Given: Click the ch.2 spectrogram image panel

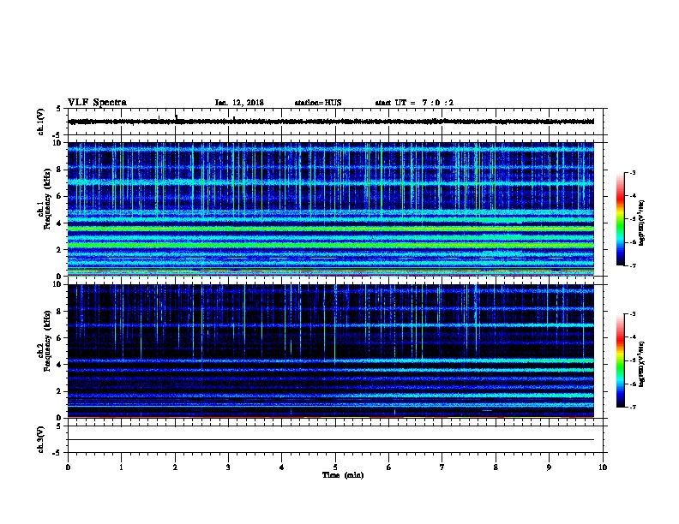Looking at the screenshot, I should tap(331, 351).
